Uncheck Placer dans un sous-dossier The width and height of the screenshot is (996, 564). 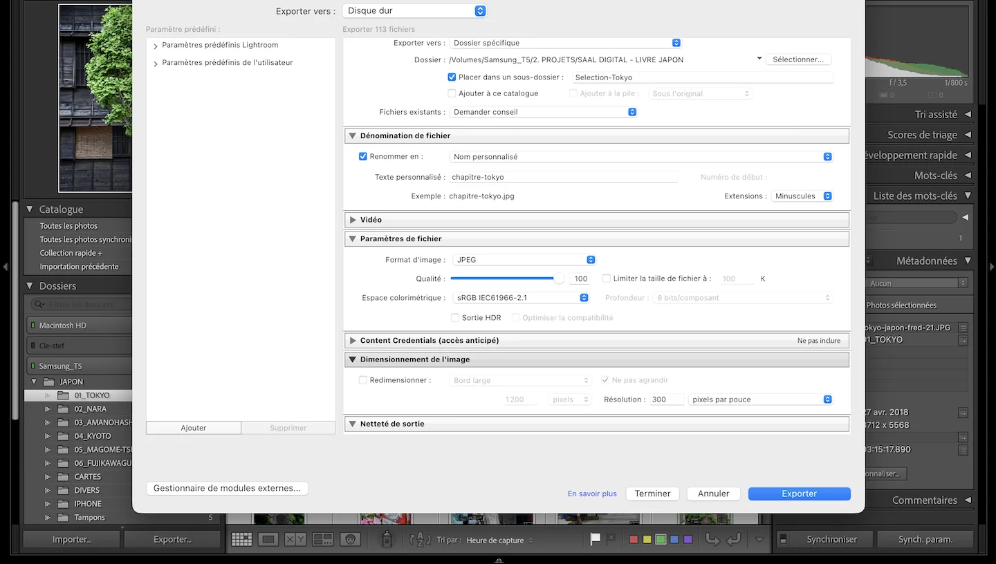click(452, 77)
